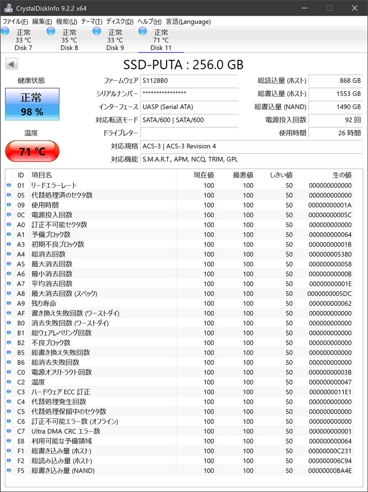Image resolution: width=368 pixels, height=492 pixels.
Task: Open the 言語(Language) menu
Action: tap(188, 22)
